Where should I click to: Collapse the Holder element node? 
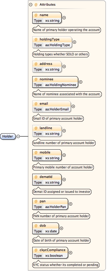tap(18, 136)
